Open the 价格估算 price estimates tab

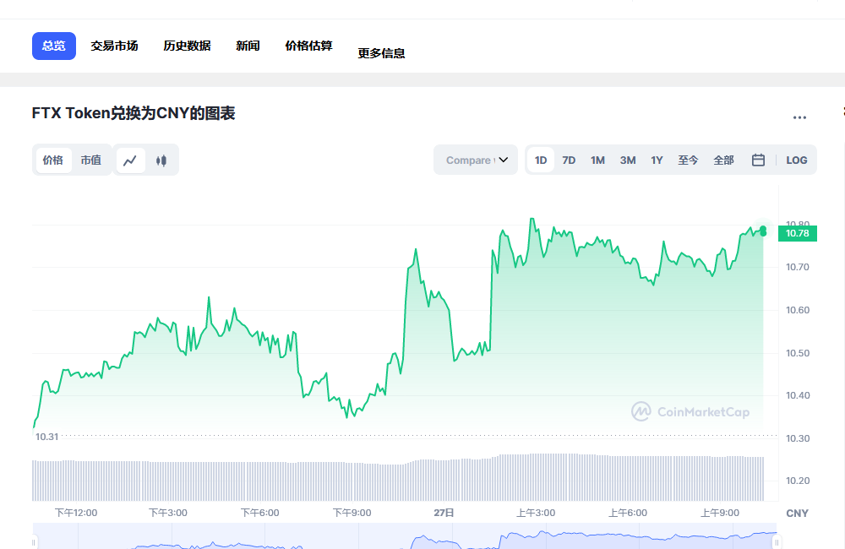(308, 46)
